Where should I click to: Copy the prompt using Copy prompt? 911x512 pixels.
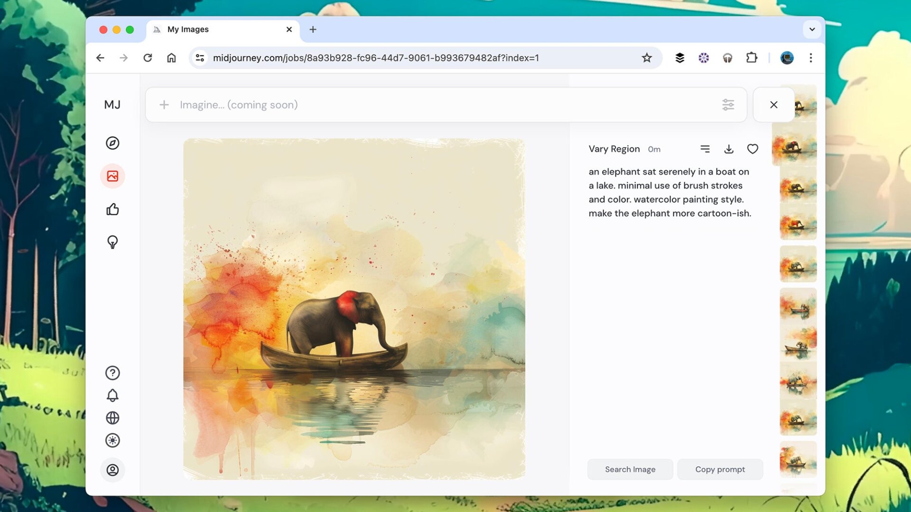tap(720, 469)
